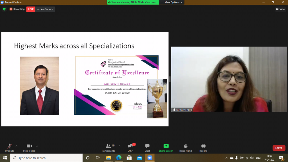The height and width of the screenshot is (162, 288).
Task: Click the green encryption shield icon
Action: click(4, 9)
